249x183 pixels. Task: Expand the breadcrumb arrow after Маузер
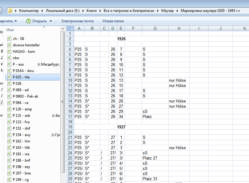[x=177, y=11]
